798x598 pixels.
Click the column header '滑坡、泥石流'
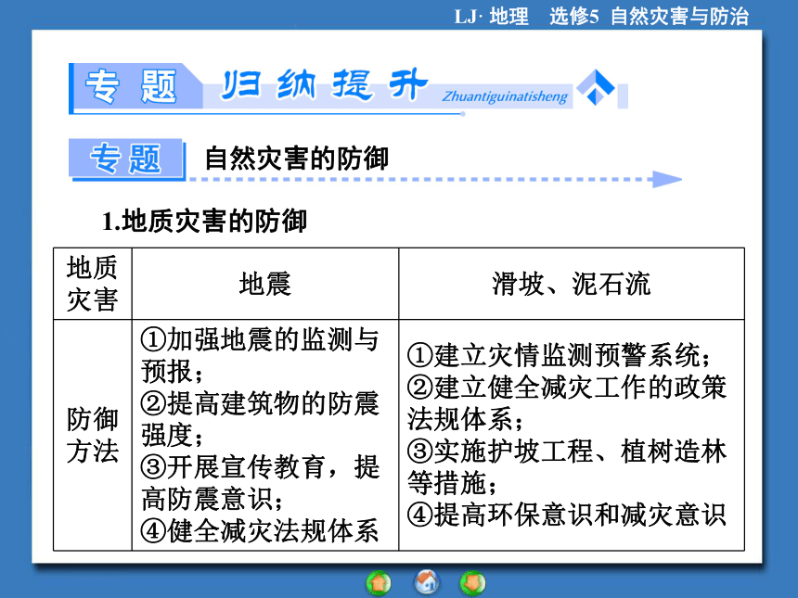tap(571, 284)
